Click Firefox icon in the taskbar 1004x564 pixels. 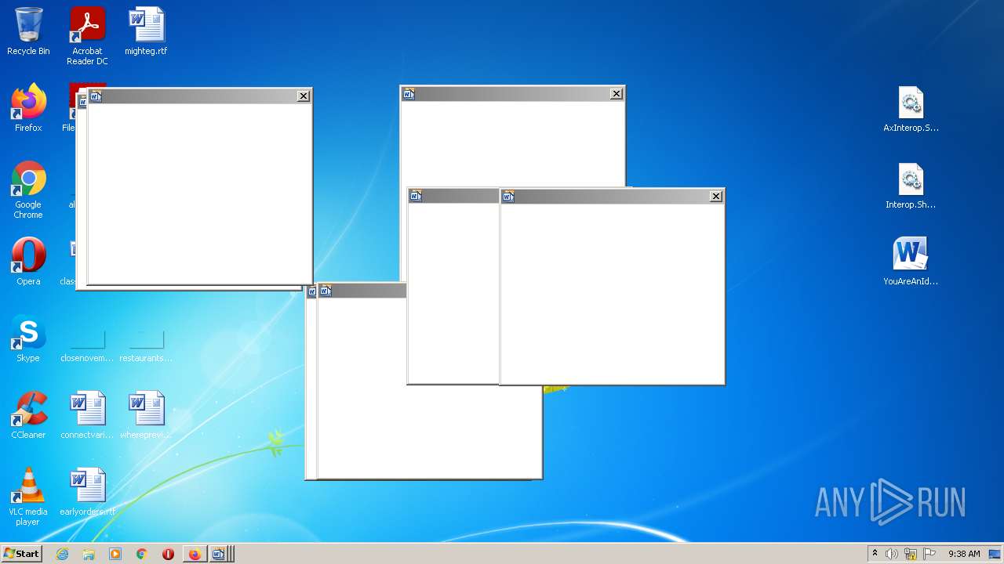[195, 554]
